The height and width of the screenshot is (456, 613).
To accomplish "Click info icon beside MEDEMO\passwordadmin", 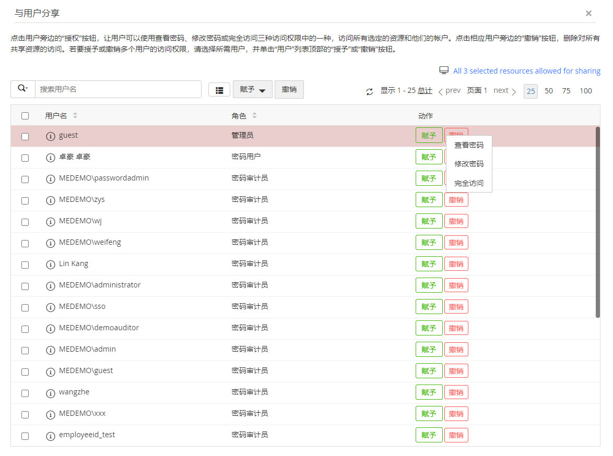I will tap(51, 179).
